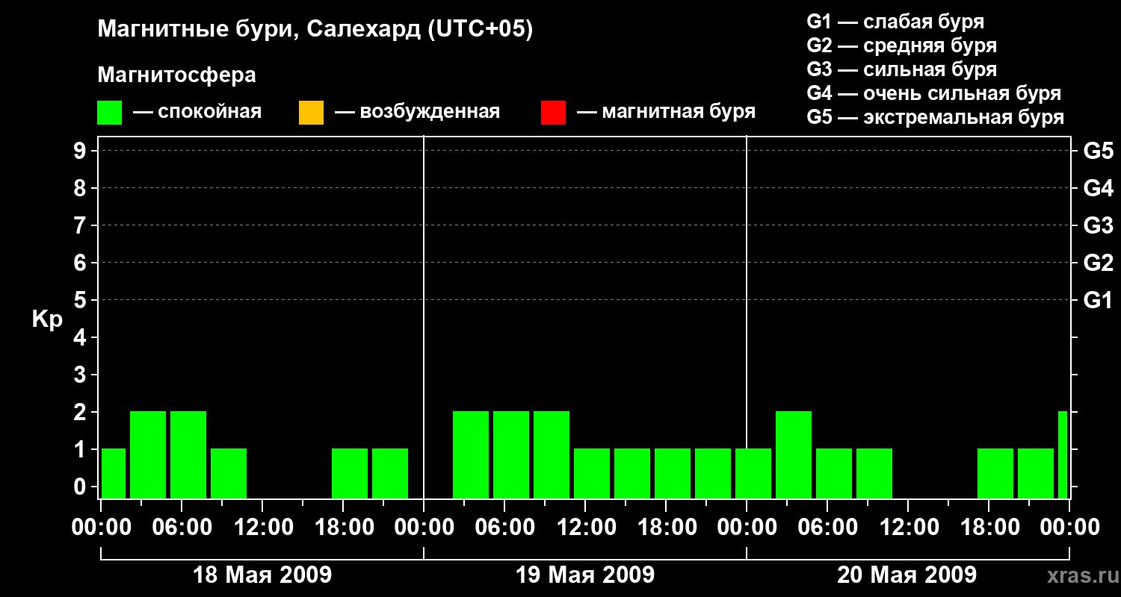Click the narrow rightmost green bar on 20 May
The width and height of the screenshot is (1121, 597).
coord(1063,454)
